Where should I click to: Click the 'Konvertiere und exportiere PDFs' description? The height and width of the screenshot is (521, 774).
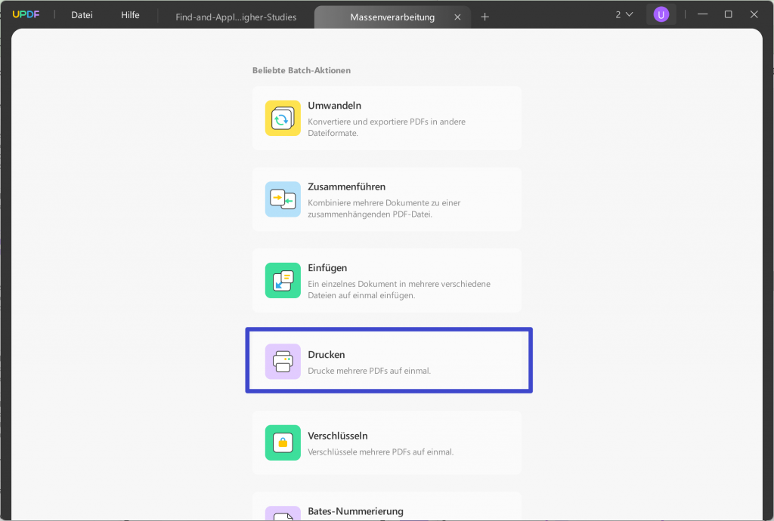(386, 127)
